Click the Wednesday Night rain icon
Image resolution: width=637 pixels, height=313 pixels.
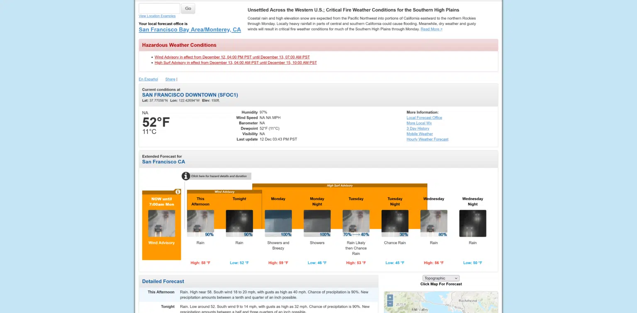tap(472, 223)
